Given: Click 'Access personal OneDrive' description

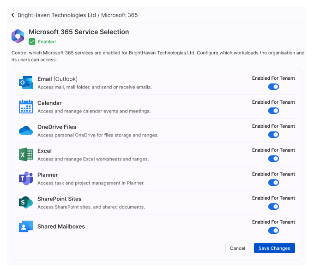Looking at the screenshot, I should click(x=98, y=135).
